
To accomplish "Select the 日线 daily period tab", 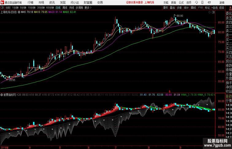I will (x=58, y=8).
